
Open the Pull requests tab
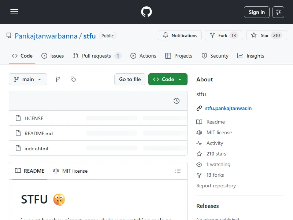[x=97, y=56]
